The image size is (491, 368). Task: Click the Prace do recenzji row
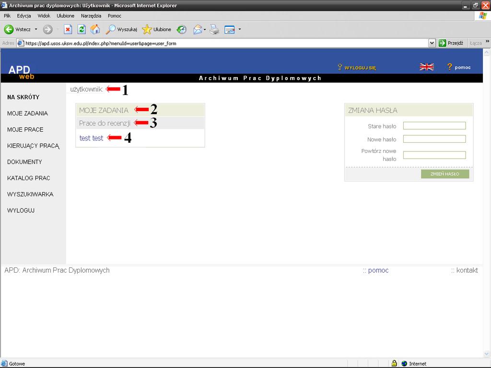point(140,123)
